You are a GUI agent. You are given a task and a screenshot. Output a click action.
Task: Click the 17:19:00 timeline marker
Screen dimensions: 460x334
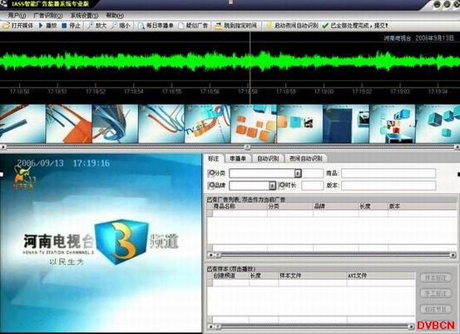click(324, 92)
